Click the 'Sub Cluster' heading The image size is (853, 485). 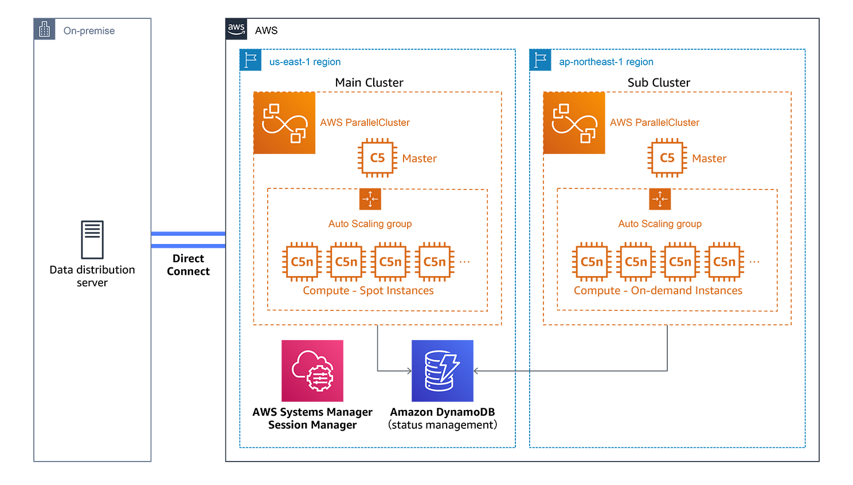(659, 82)
